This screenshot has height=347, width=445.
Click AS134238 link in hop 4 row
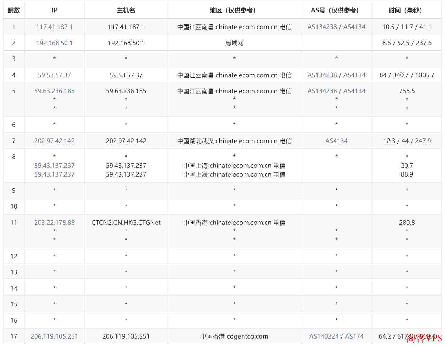[322, 75]
